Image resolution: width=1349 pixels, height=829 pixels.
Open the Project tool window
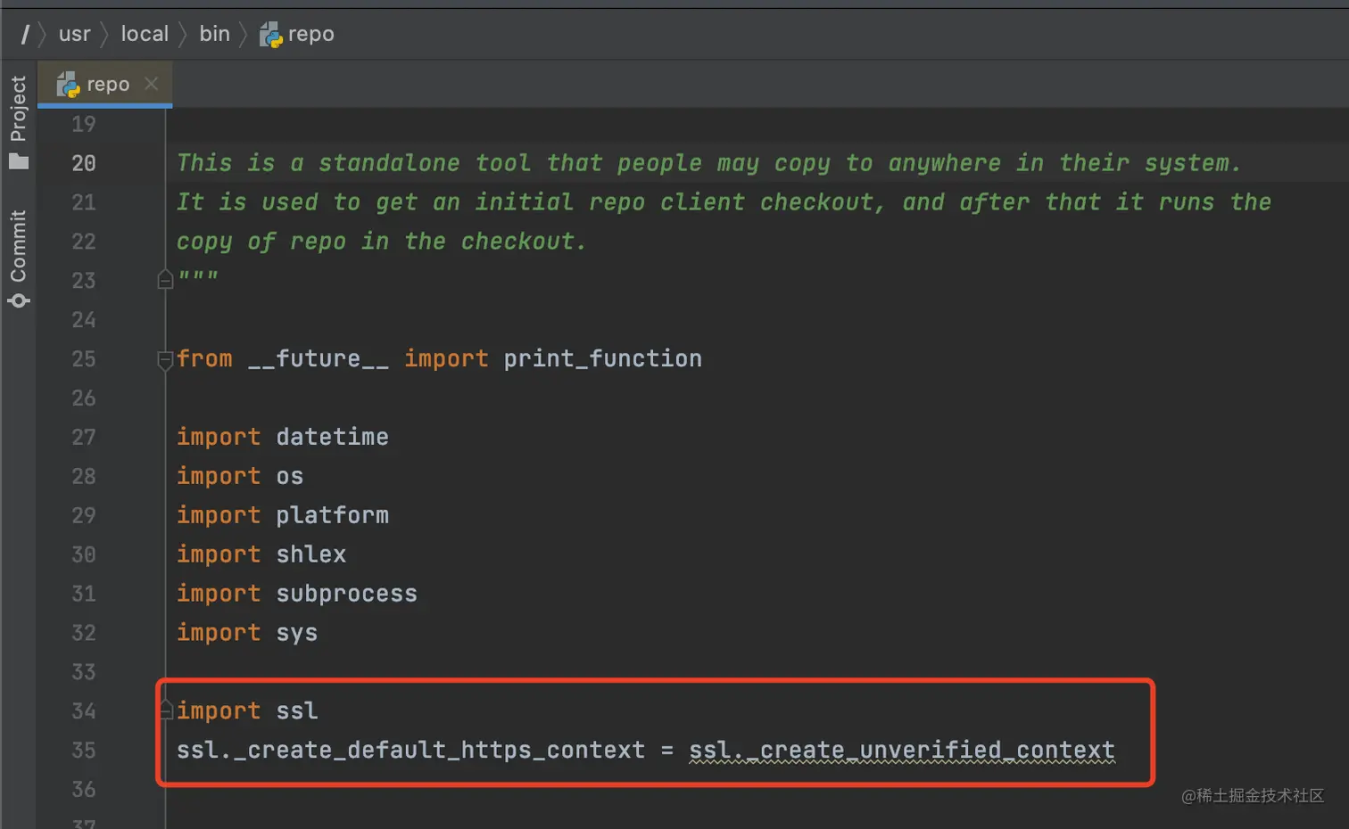[18, 122]
